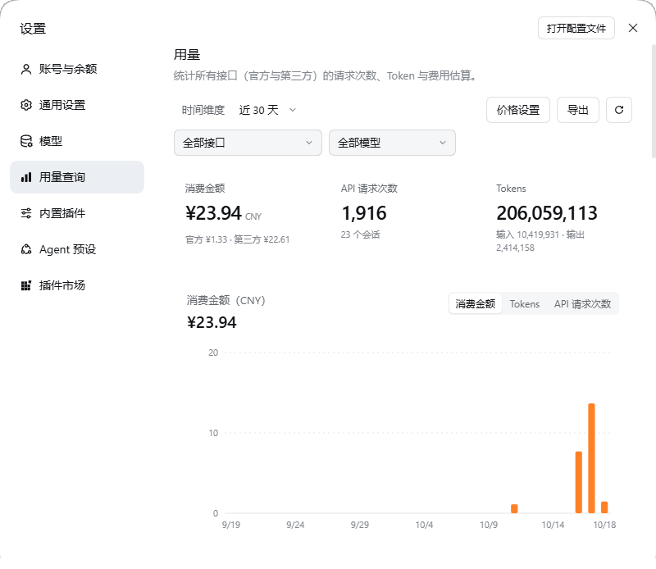Viewport: 656px width, 569px height.
Task: Click the 23 个会话 text
Action: [x=360, y=234]
